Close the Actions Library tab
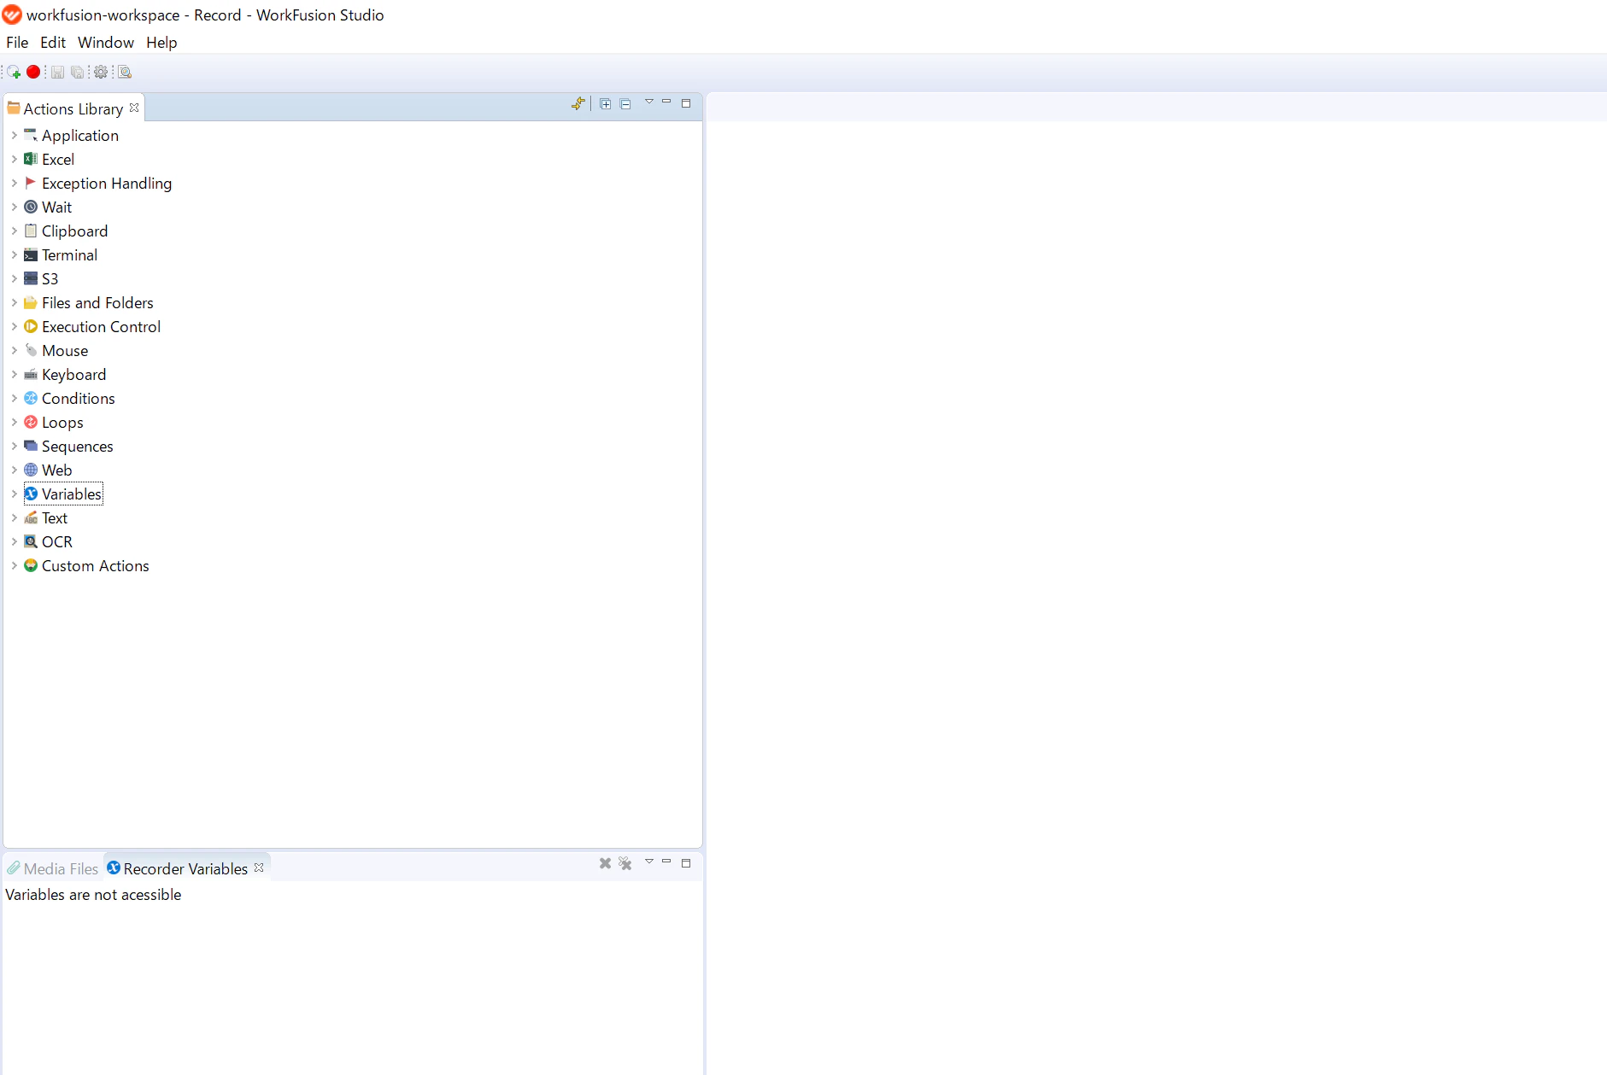 click(x=134, y=108)
